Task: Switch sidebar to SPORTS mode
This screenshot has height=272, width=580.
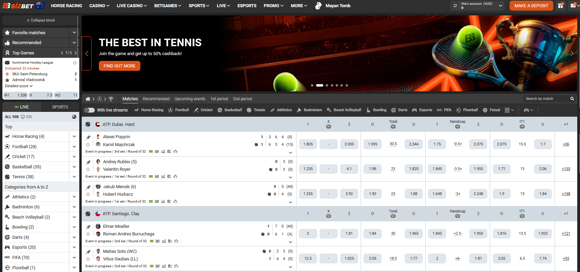Action: pyautogui.click(x=60, y=107)
